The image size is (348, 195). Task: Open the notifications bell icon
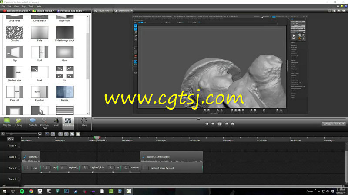tap(338, 6)
